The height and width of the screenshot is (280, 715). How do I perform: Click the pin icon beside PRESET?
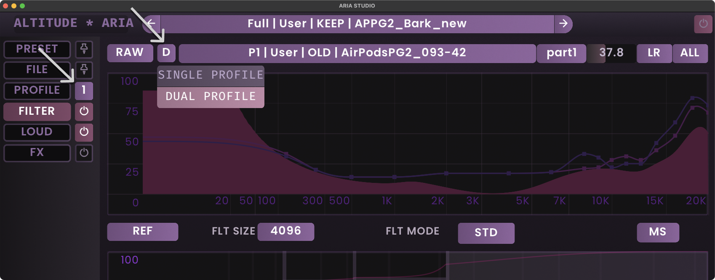[84, 49]
